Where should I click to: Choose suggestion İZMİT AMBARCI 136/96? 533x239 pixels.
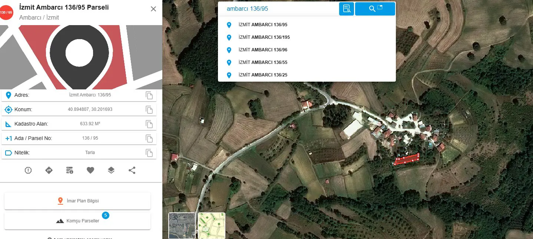307,50
